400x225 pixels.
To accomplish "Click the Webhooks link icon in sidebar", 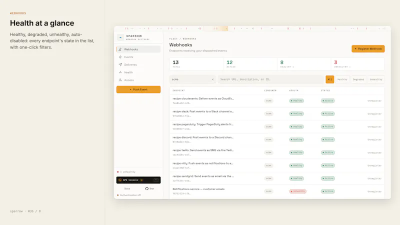I will [120, 49].
